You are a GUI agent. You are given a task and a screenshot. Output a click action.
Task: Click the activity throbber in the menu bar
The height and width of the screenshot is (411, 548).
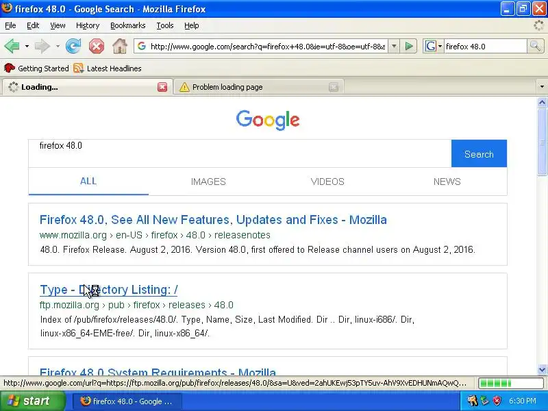[x=538, y=25]
